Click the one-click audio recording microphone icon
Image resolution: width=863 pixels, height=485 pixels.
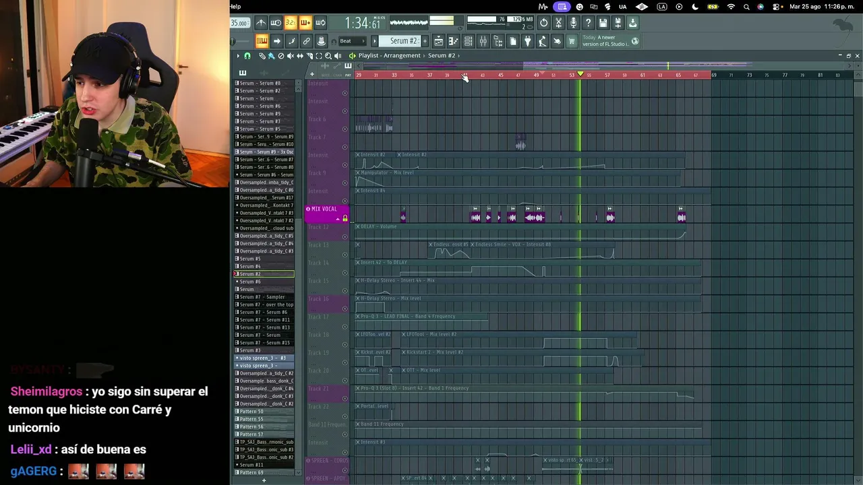point(573,23)
